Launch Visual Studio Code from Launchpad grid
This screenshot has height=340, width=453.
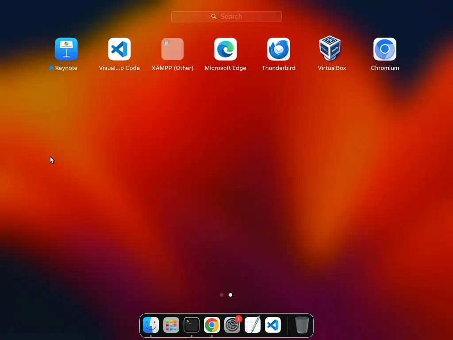point(119,49)
